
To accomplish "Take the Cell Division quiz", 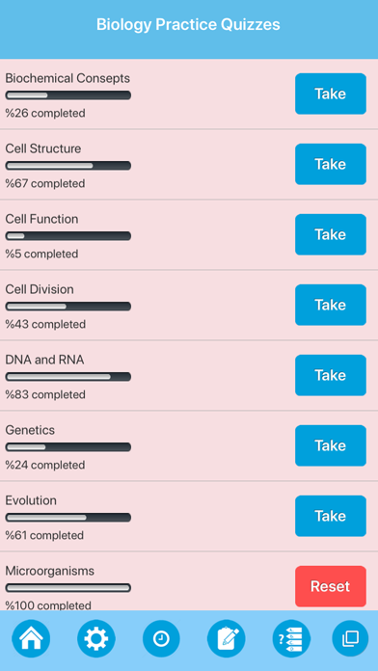I will pos(331,305).
